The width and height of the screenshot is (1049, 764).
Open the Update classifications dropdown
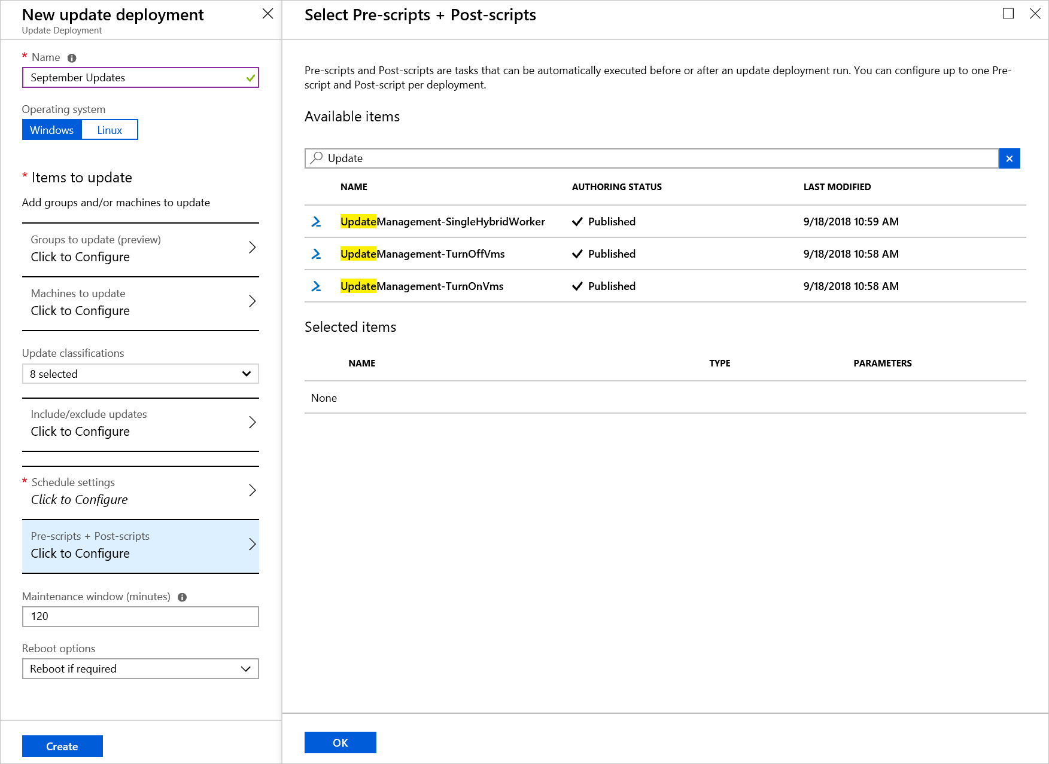tap(140, 374)
